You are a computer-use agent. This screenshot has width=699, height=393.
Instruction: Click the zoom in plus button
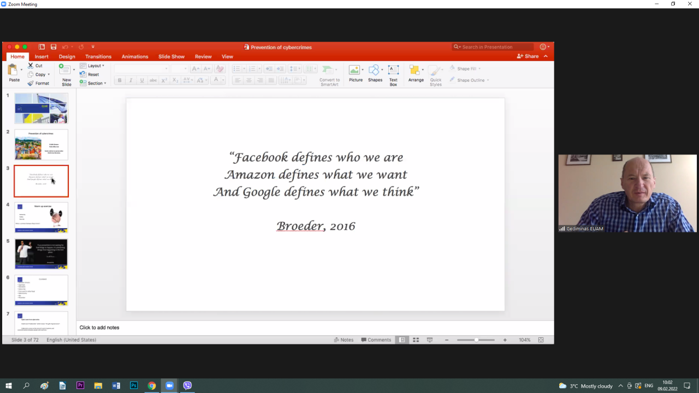(505, 340)
